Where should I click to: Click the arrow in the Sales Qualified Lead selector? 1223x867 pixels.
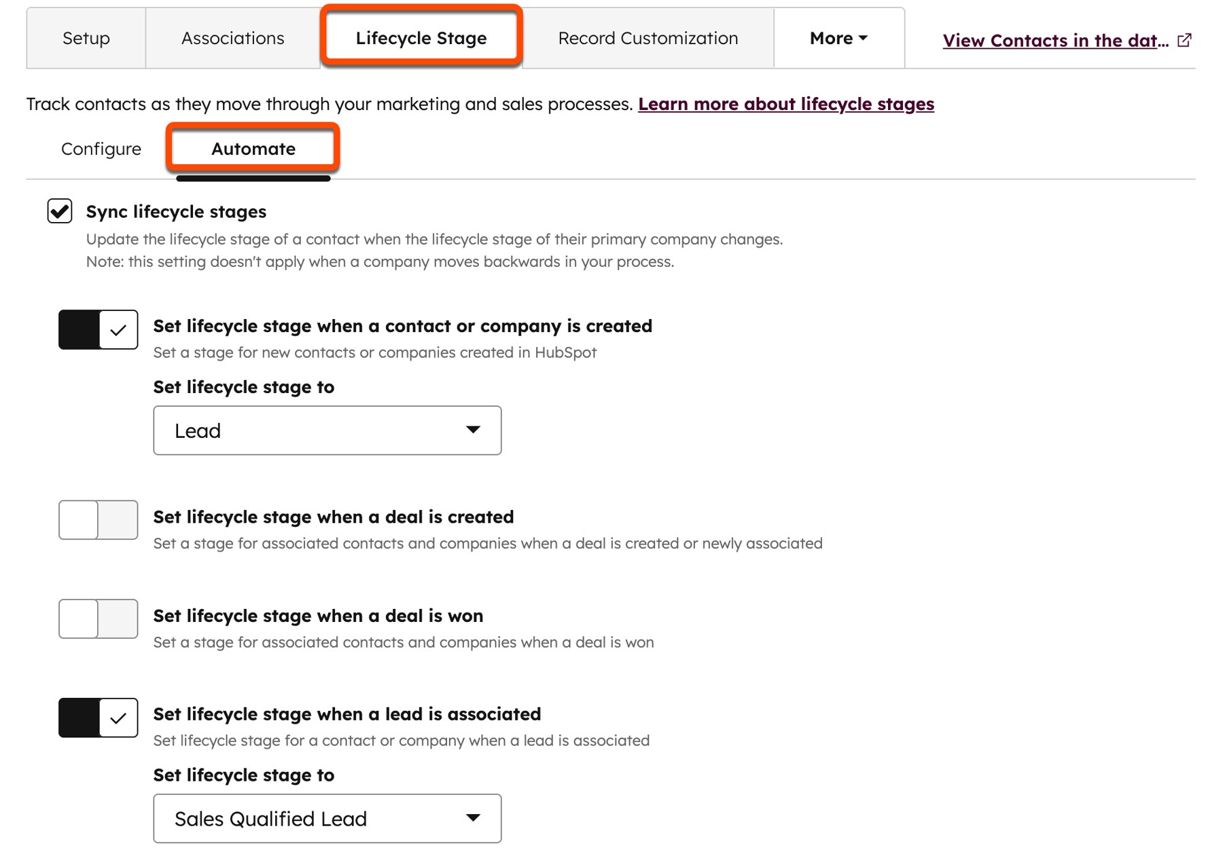[x=474, y=818]
